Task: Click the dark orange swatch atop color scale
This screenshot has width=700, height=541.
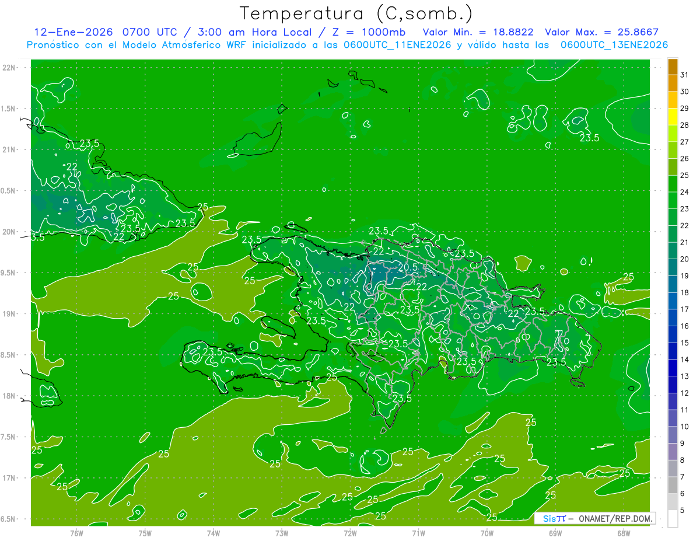Action: coord(673,67)
